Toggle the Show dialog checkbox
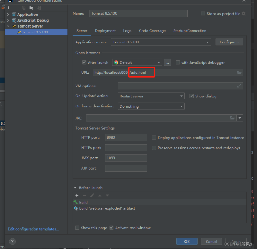 coord(191,96)
